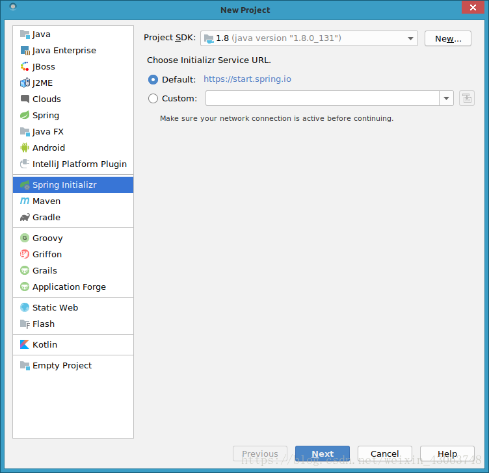Click the Cancel button

(385, 454)
